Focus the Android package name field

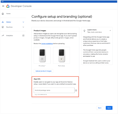[x=54, y=90]
